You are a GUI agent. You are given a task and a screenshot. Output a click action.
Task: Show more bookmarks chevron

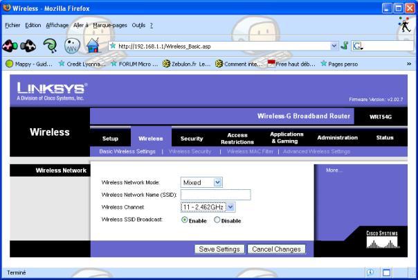click(409, 64)
